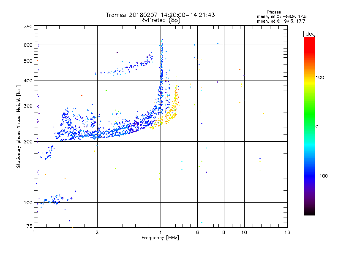Click the 'Phases' header at top right
The height and width of the screenshot is (253, 338).
pyautogui.click(x=273, y=12)
